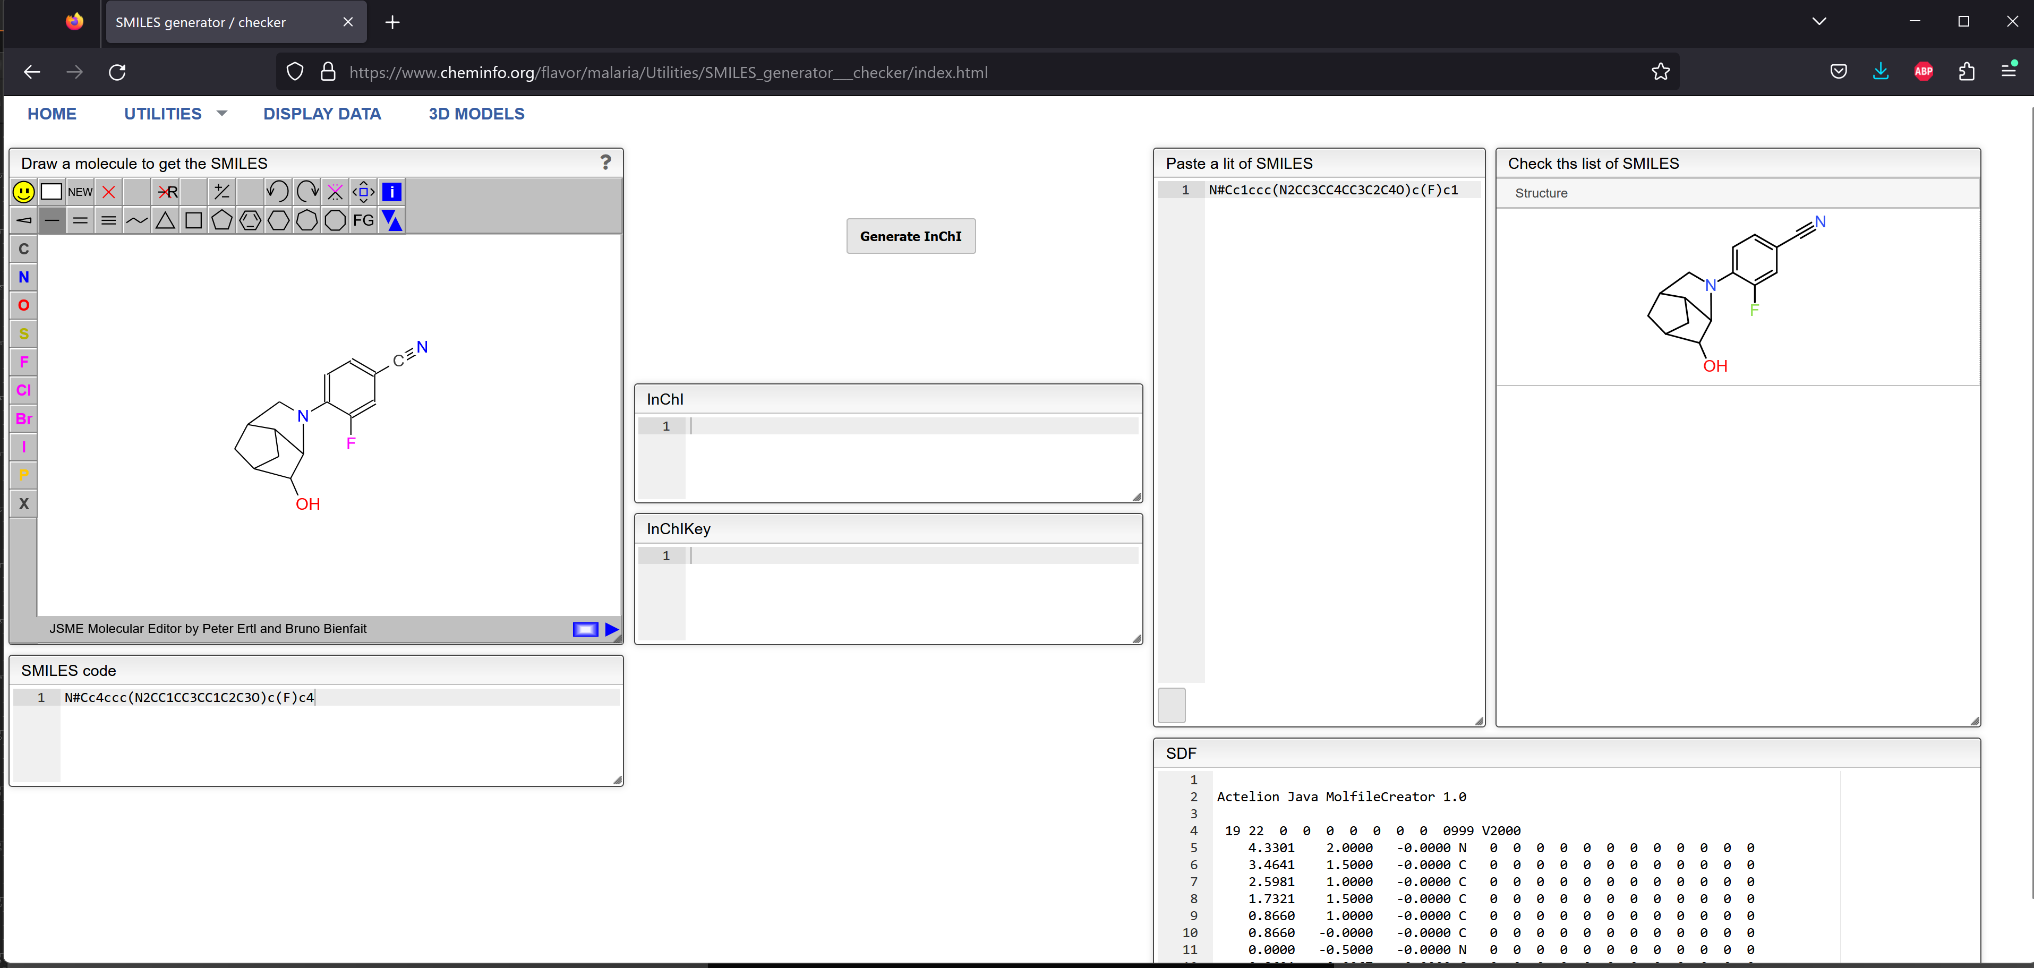Viewport: 2034px width, 968px height.
Task: Open the FG functional groups menu
Action: pos(363,220)
